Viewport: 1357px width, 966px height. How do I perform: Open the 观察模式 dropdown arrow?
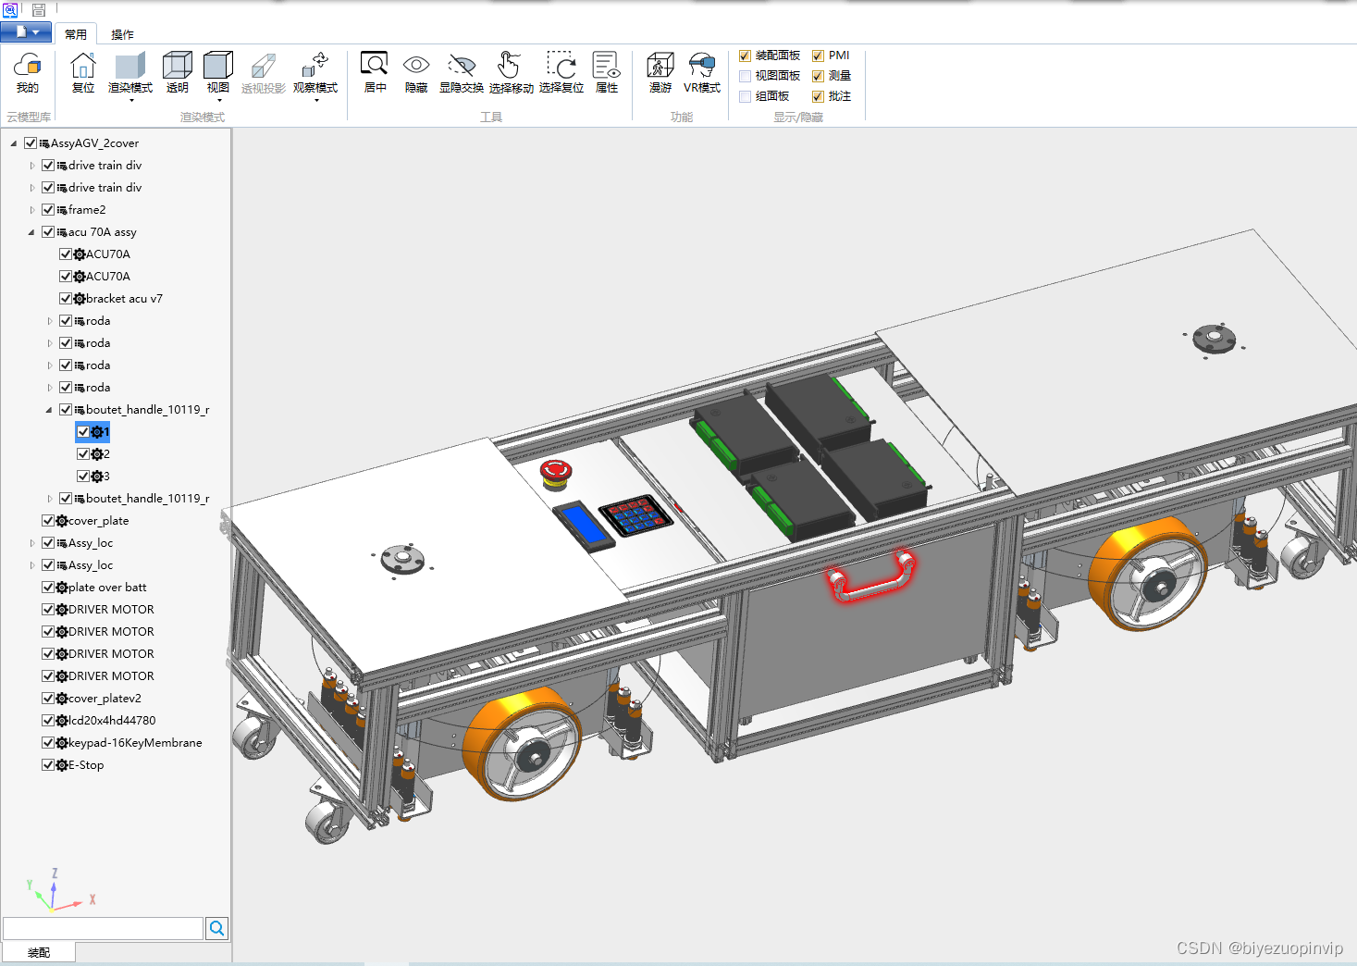[316, 100]
